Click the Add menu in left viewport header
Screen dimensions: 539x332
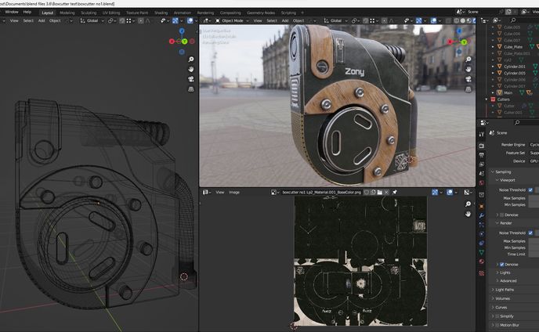tap(42, 20)
